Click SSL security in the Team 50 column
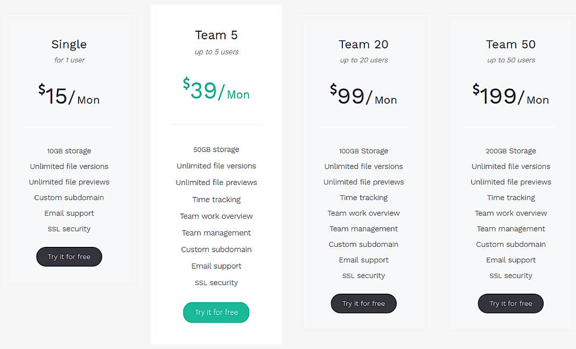 point(510,275)
